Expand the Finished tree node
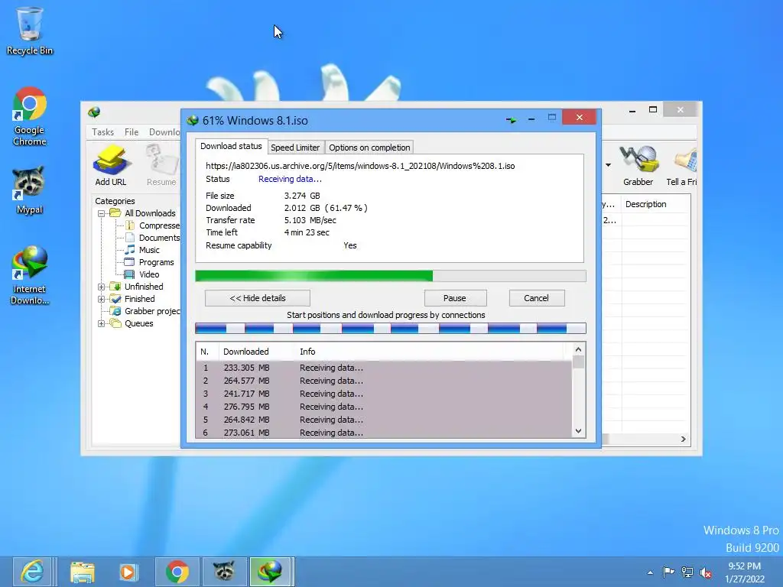Image resolution: width=783 pixels, height=587 pixels. tap(102, 299)
